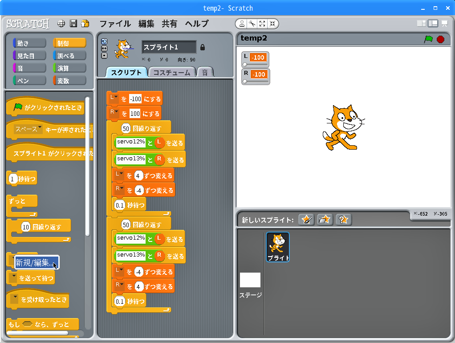
Task: Get a surprise sprite with the question-mark button
Action: click(x=343, y=220)
